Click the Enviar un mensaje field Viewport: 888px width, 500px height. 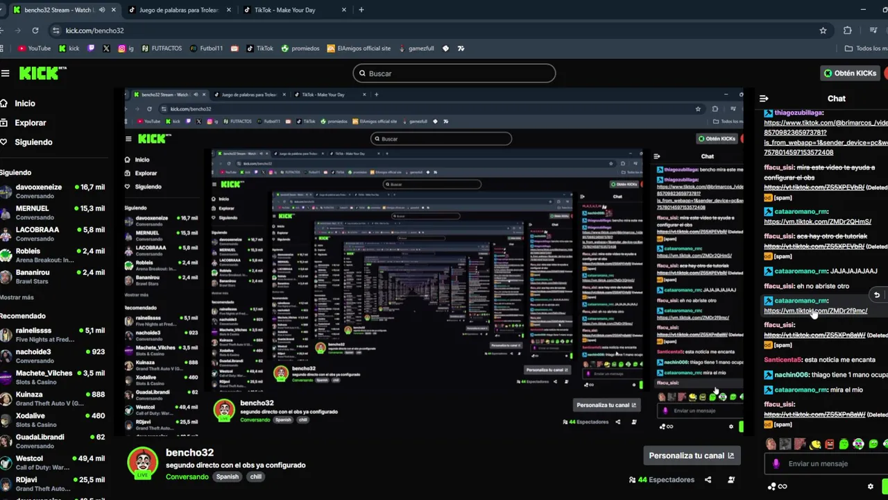826,463
